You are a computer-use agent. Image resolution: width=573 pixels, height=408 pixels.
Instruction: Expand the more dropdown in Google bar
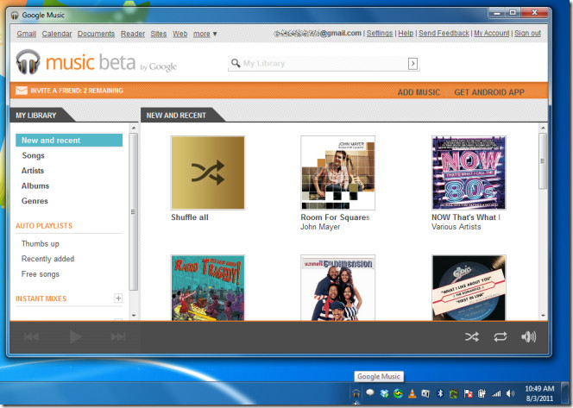click(205, 34)
